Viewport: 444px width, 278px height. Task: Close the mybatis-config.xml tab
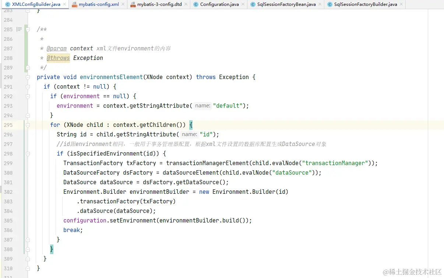[x=123, y=4]
